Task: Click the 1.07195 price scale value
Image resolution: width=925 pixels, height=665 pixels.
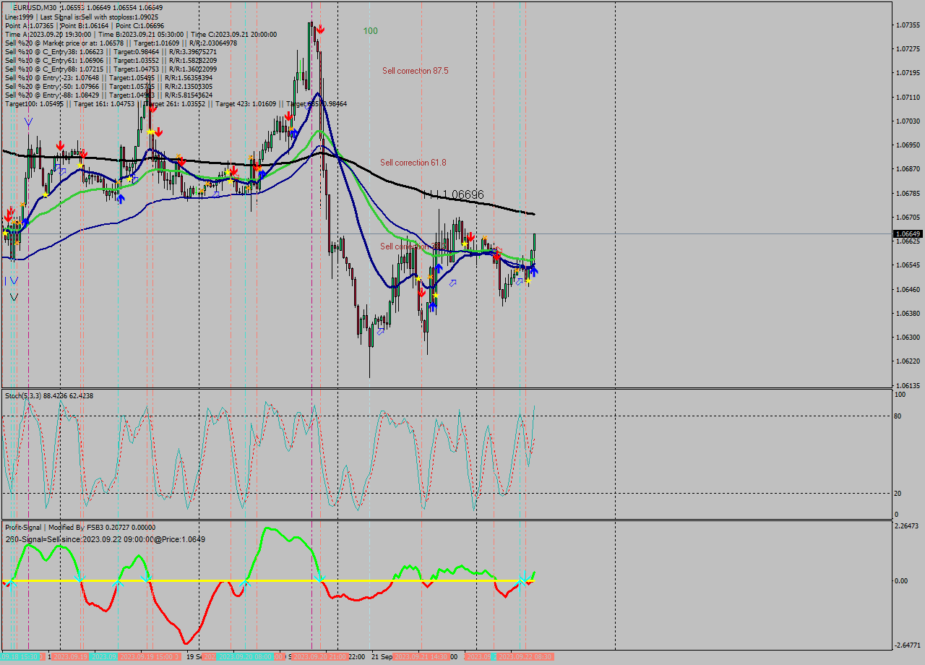Action: click(x=907, y=73)
